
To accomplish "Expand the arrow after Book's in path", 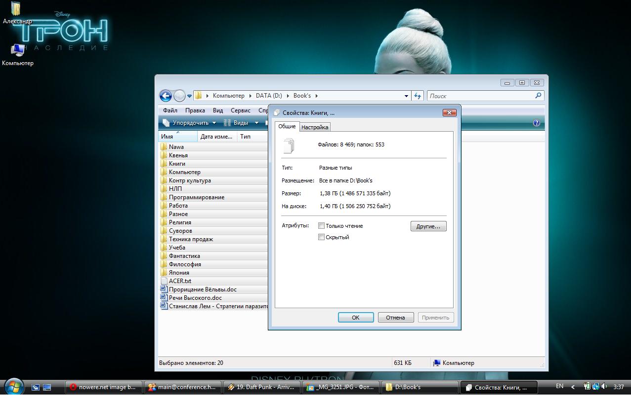I will tap(316, 96).
